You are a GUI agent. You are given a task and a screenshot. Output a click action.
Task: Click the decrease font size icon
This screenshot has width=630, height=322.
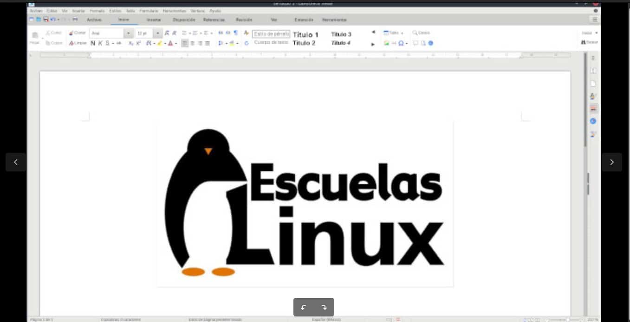click(x=175, y=33)
